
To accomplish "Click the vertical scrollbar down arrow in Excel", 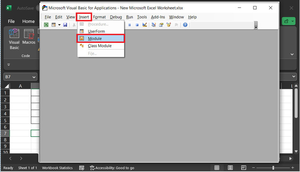I will pyautogui.click(x=296, y=151).
